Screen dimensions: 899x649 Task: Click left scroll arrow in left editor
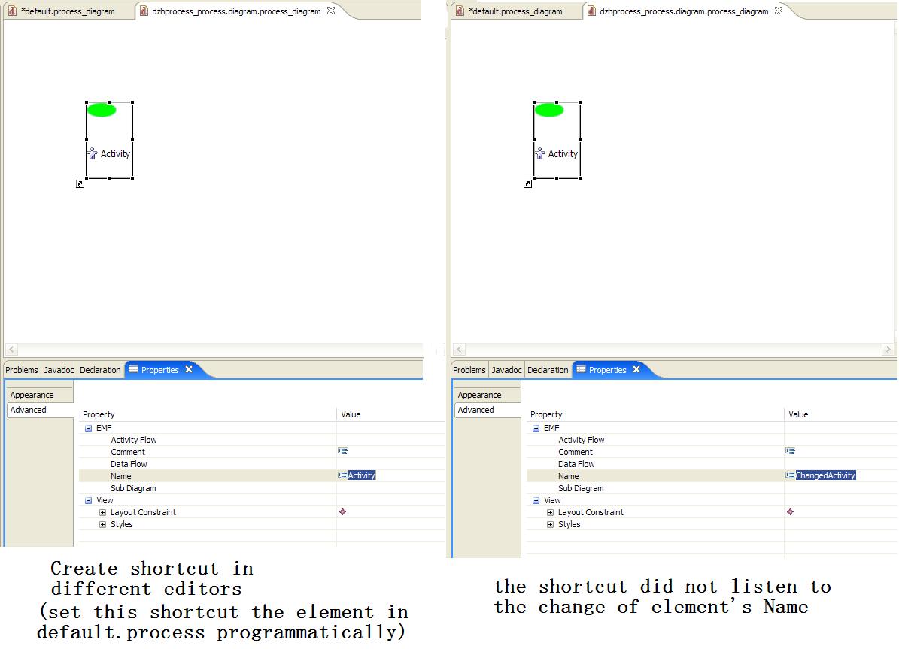tap(12, 349)
